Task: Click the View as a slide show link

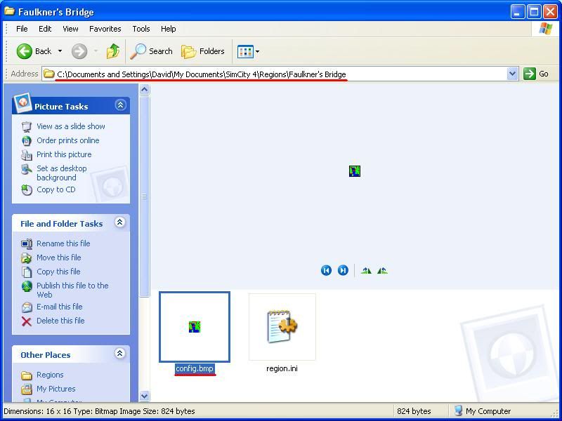Action: (x=70, y=126)
